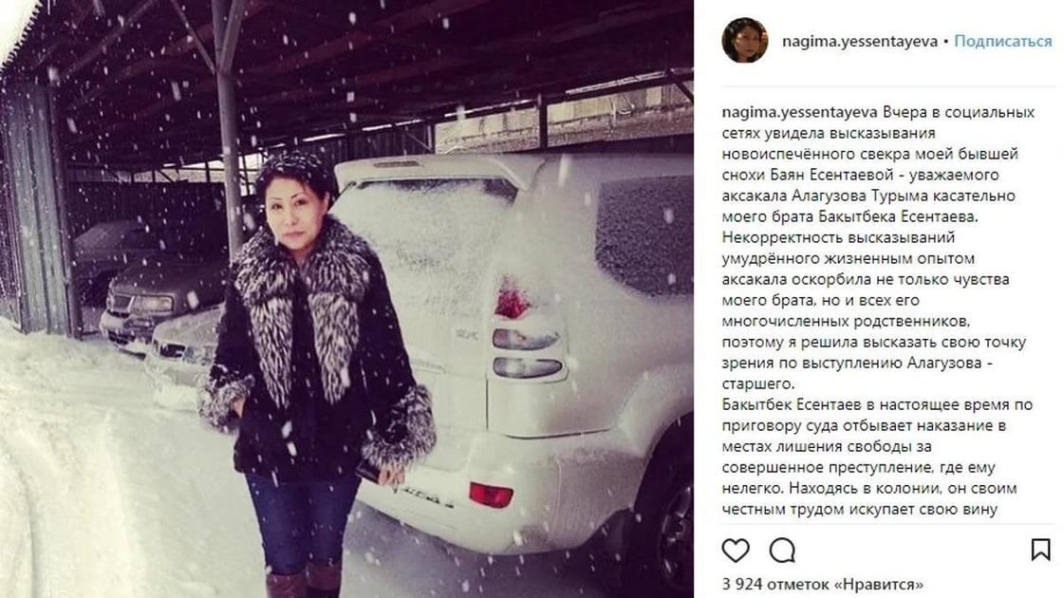Click the parked dark sedan behind the woman

[x=162, y=300]
